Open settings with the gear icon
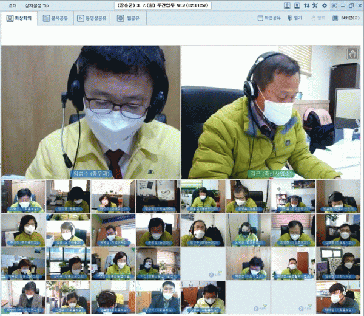 click(x=324, y=5)
